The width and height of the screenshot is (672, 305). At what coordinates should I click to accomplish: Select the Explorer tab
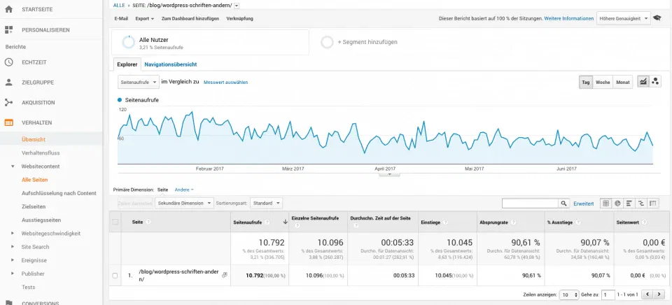click(127, 64)
